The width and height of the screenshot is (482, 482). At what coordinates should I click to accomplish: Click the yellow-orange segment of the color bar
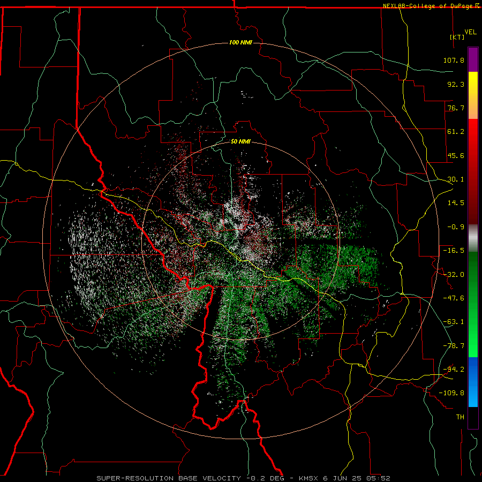click(x=473, y=95)
